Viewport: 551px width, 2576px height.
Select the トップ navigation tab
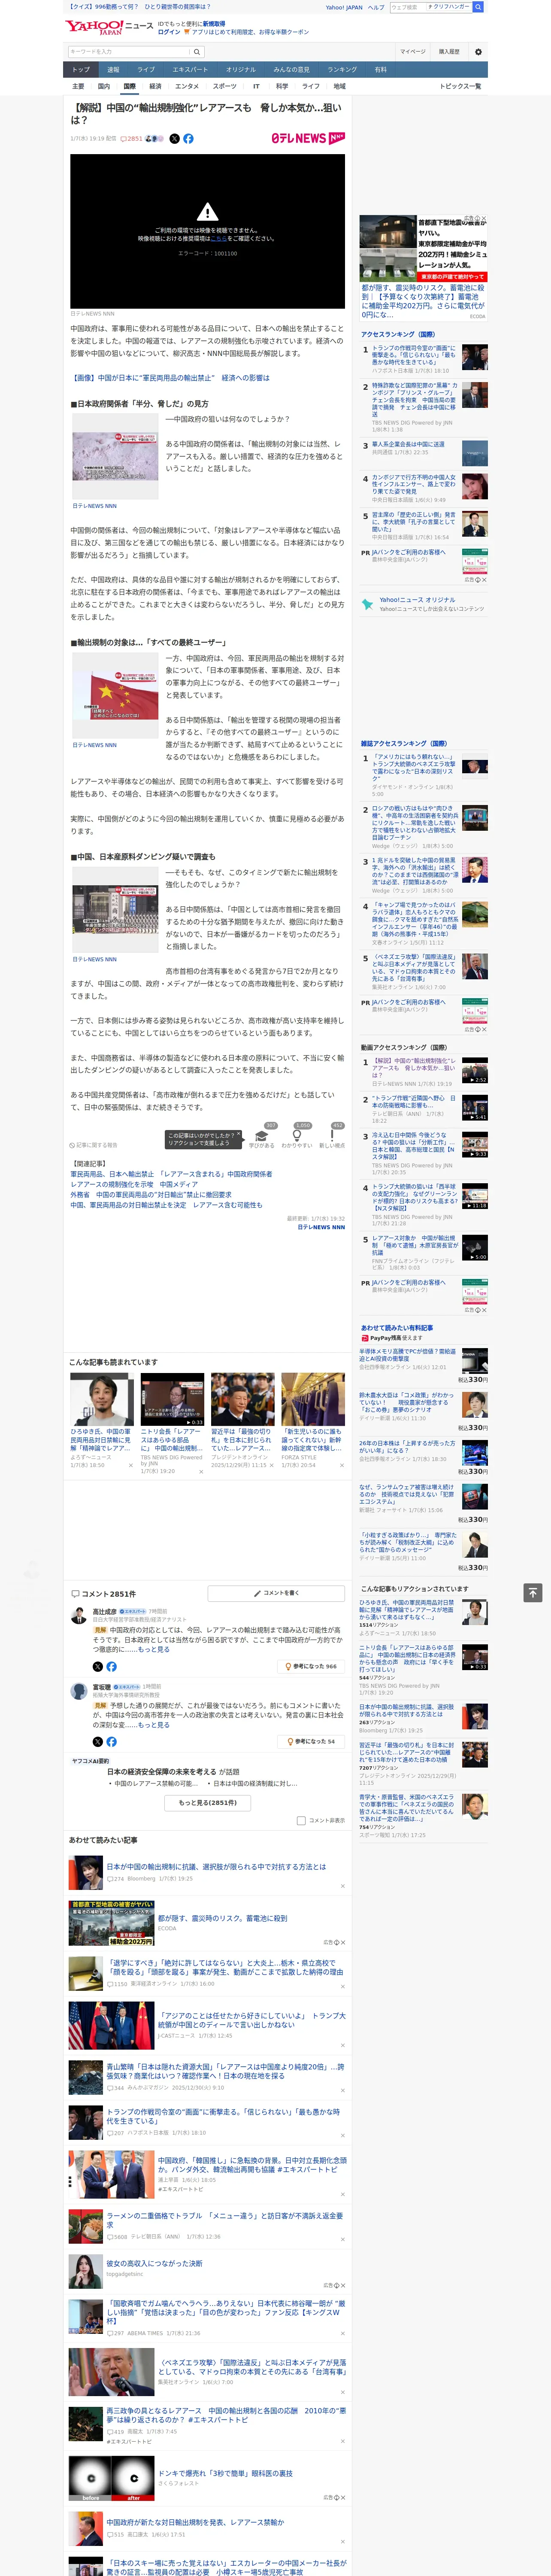(x=81, y=70)
